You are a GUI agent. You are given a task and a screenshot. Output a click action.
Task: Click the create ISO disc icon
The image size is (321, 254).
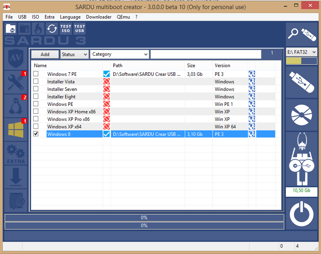click(302, 115)
